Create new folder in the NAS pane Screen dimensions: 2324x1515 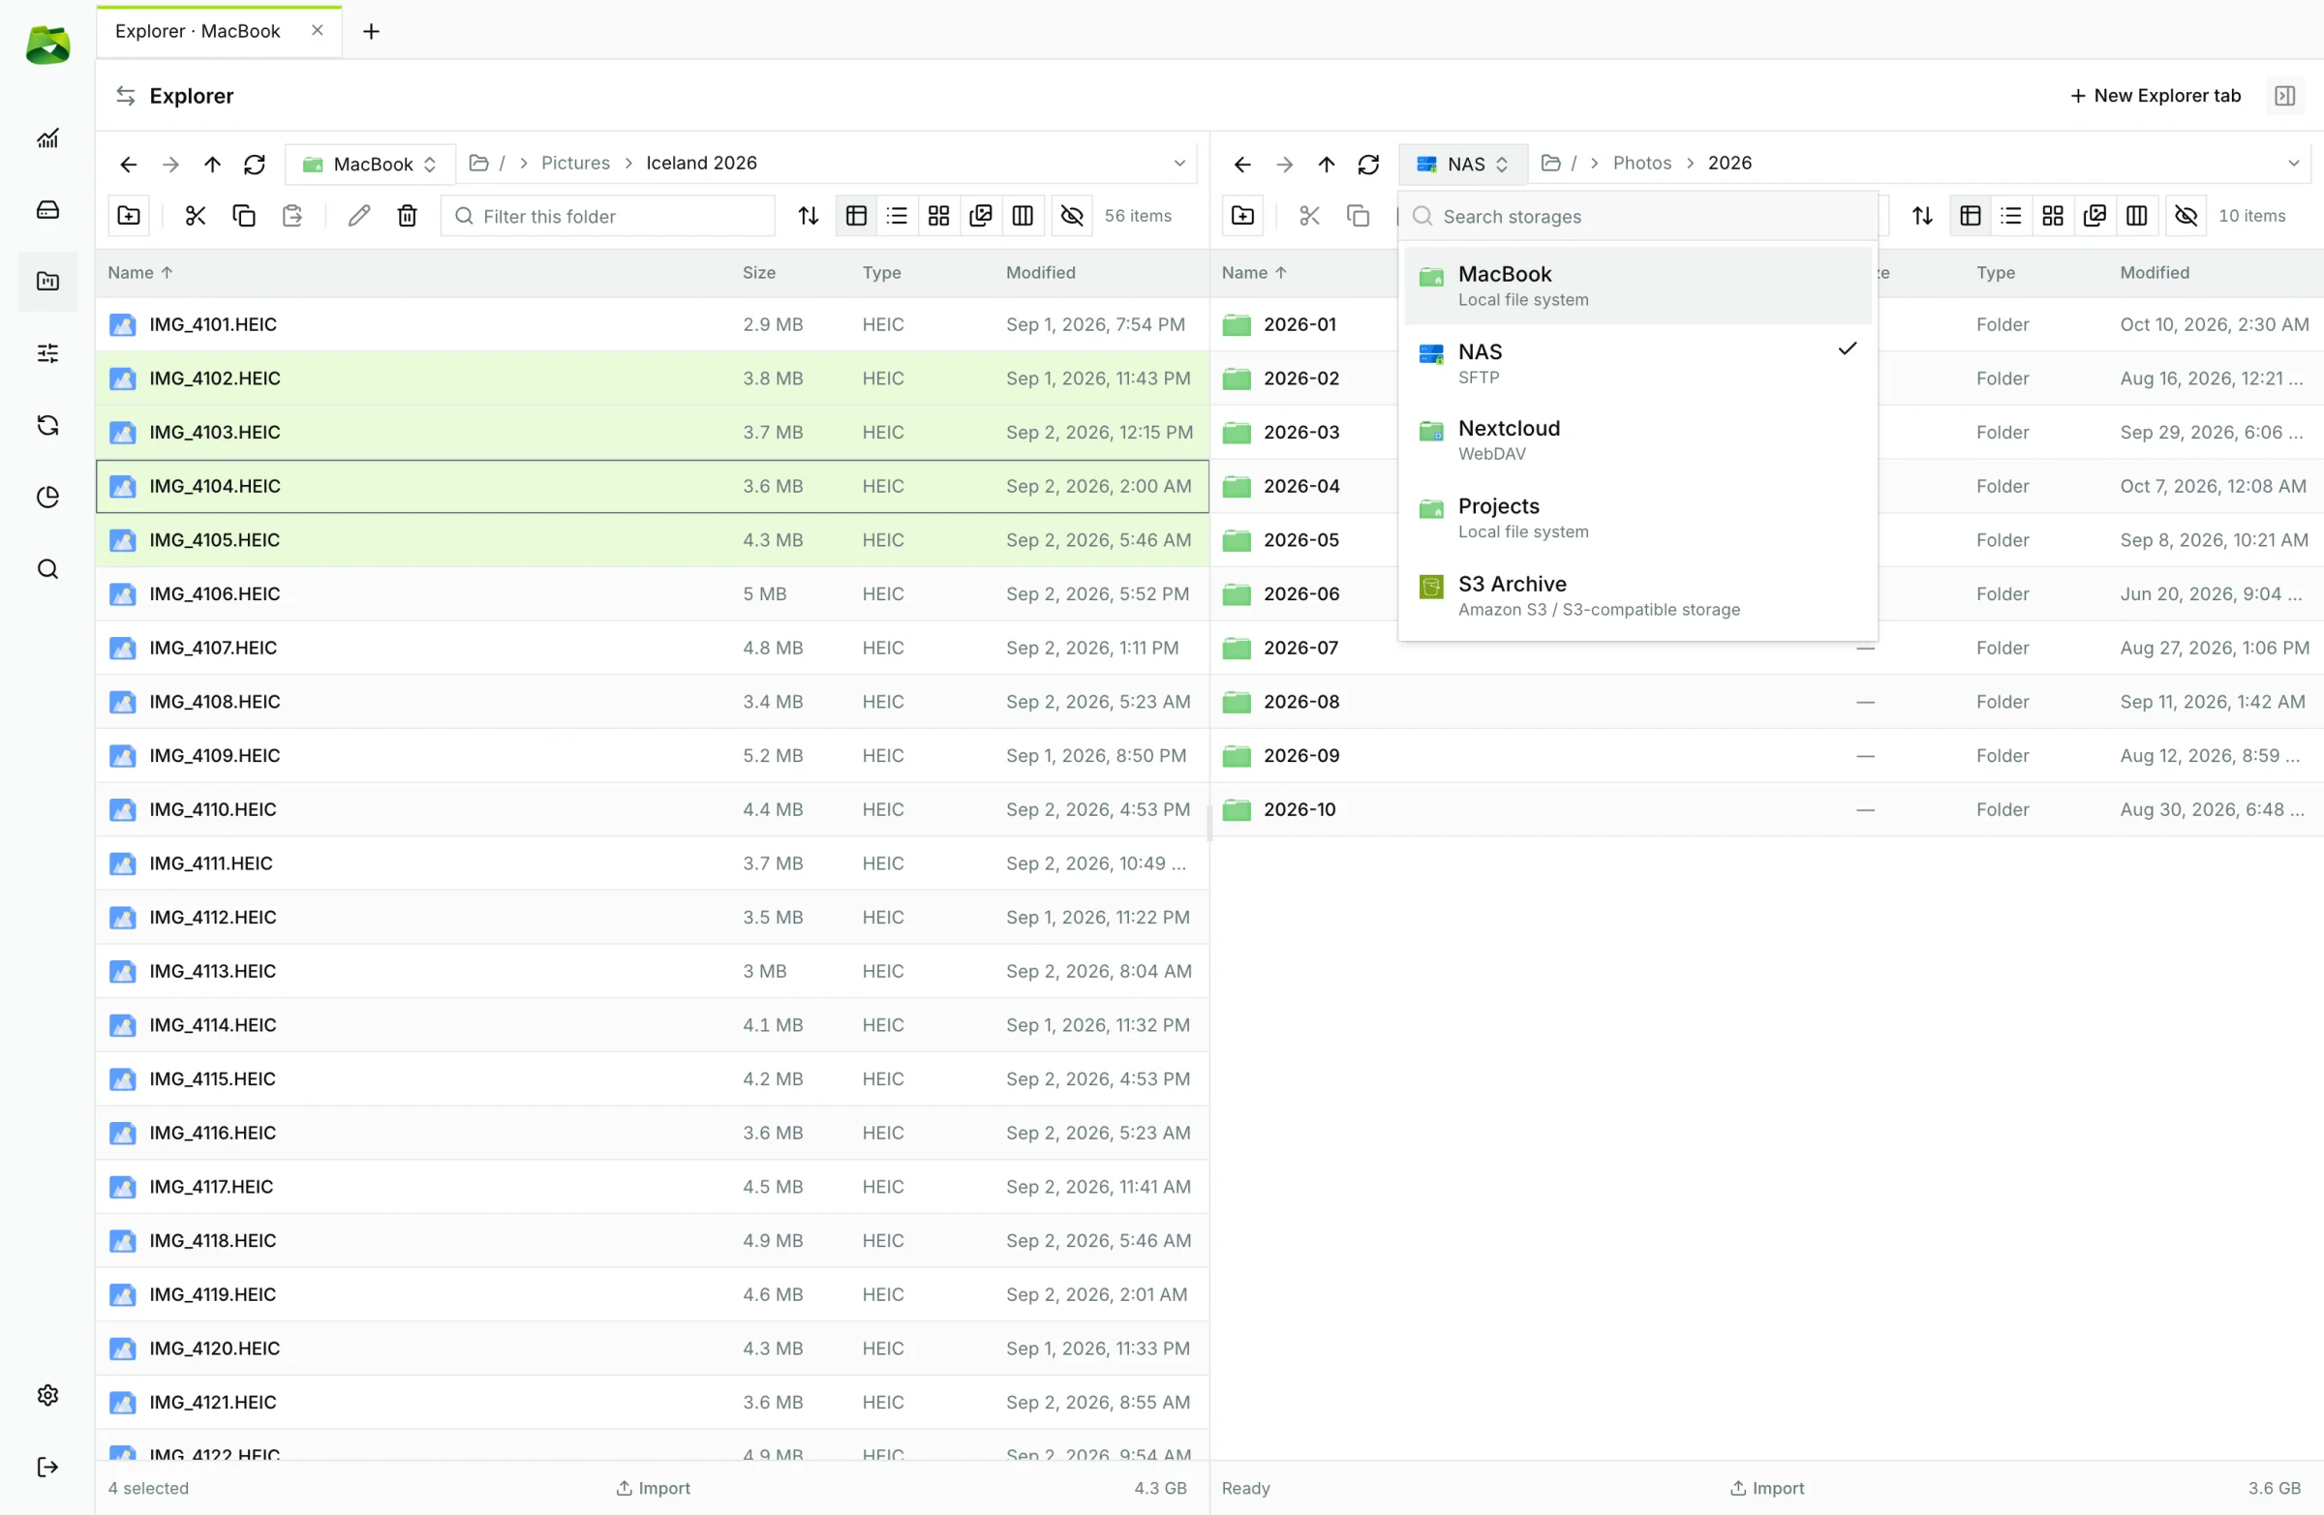[x=1243, y=216]
